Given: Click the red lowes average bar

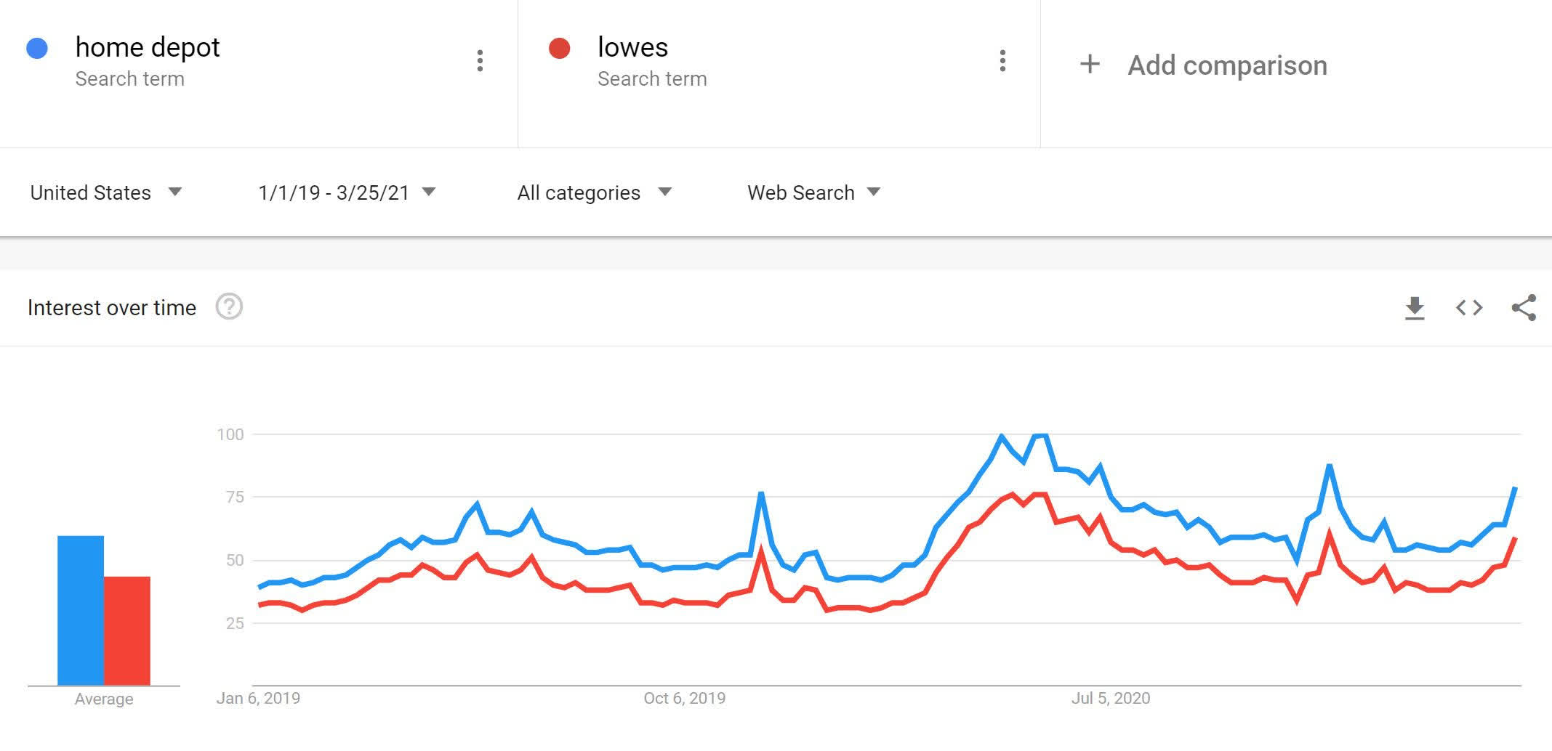Looking at the screenshot, I should (127, 630).
